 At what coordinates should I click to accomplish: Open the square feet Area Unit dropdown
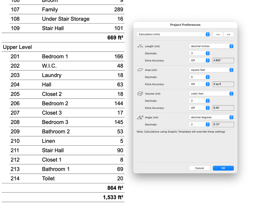point(211,70)
